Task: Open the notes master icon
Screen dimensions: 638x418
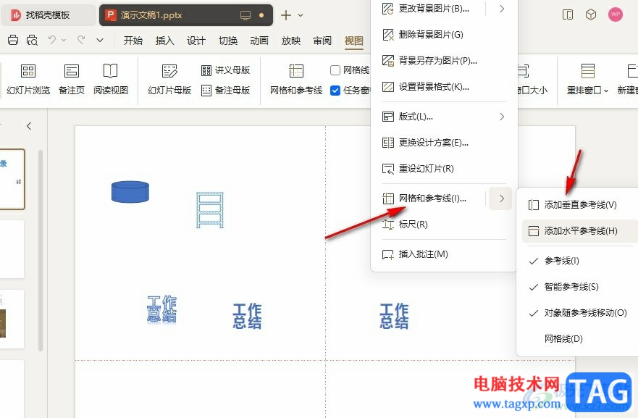Action: (x=206, y=91)
